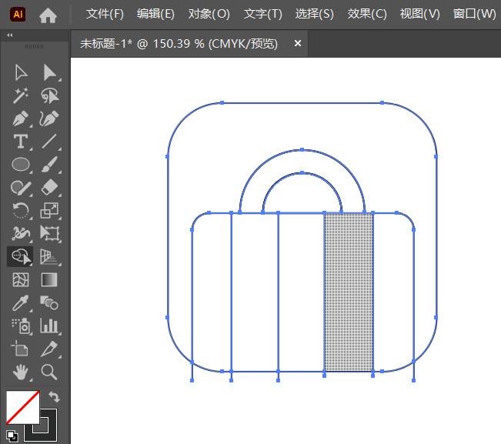Select the Zoom tool
Screen dimensions: 501x444
[49, 372]
